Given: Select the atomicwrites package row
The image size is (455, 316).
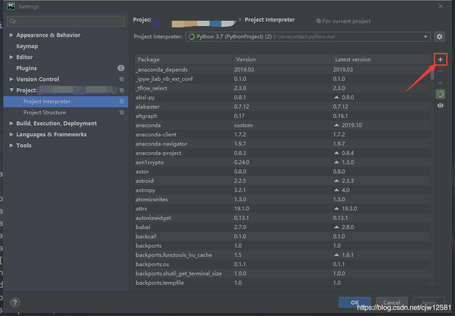Looking at the screenshot, I should (x=282, y=199).
